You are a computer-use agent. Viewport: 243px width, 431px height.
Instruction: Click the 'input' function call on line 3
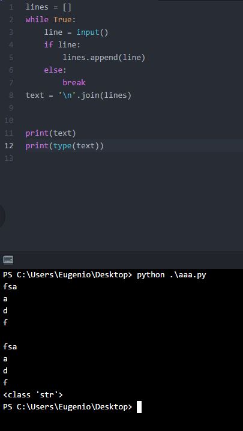click(88, 32)
